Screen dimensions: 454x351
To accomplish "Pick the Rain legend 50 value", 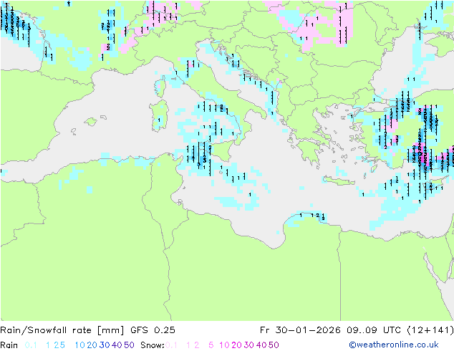I will pyautogui.click(x=129, y=345).
